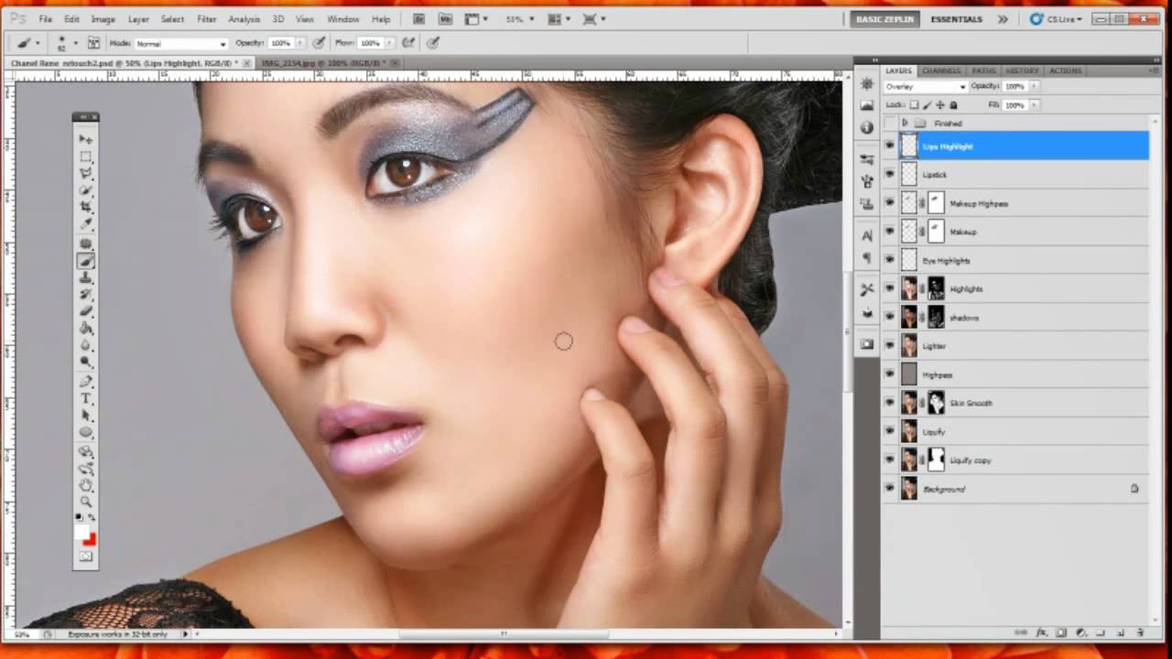Select the History Brush tool
1172x659 pixels.
pos(86,295)
